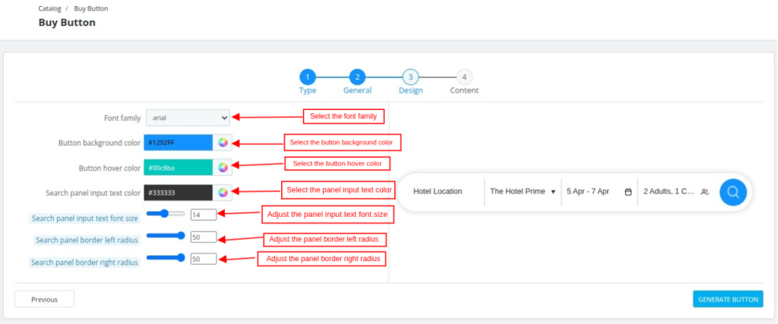The image size is (778, 324).
Task: Select step 3 Design
Action: click(411, 82)
